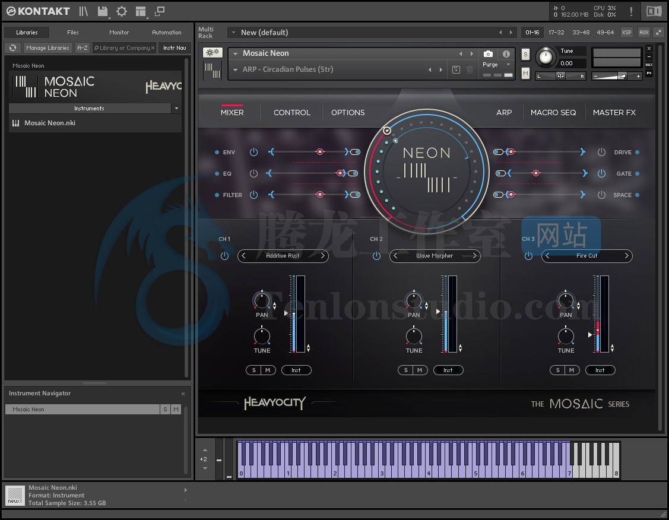Toggle the EQ power button
Screen dimensions: 669x520
click(253, 173)
